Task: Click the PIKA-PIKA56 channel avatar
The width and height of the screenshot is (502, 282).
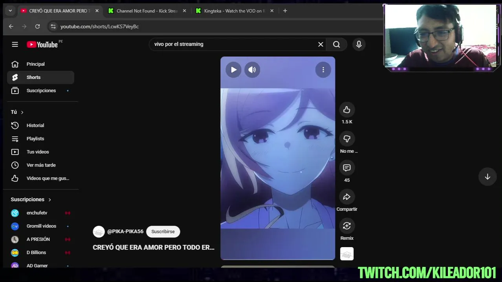Action: (99, 231)
